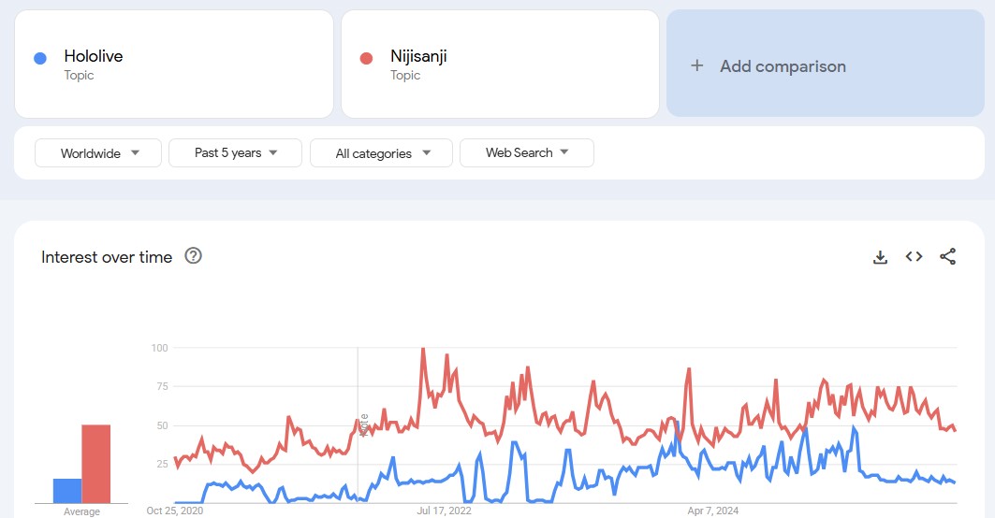Click the 25 y-axis value

click(163, 464)
